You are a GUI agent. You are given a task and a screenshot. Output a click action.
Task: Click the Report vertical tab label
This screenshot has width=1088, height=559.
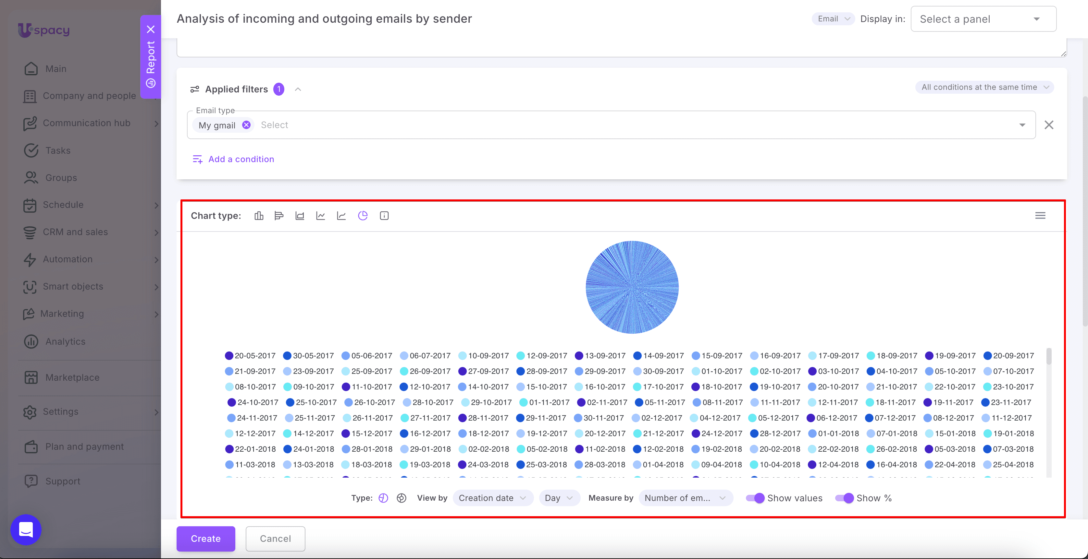pos(151,57)
